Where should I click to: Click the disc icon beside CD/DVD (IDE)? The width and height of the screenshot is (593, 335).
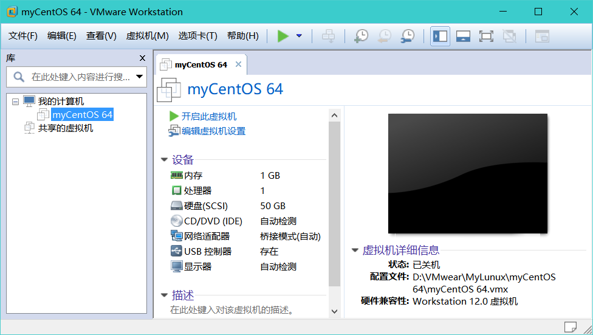177,221
